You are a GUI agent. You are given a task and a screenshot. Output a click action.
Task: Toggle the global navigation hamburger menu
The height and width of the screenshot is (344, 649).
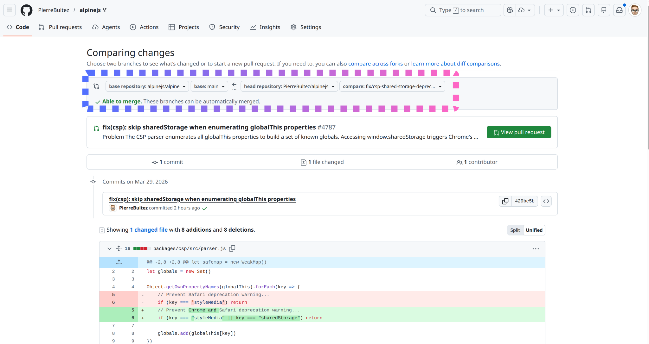click(x=9, y=10)
